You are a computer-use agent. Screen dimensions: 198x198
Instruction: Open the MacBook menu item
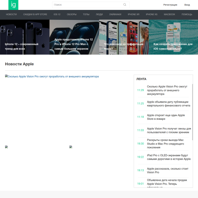point(169,15)
